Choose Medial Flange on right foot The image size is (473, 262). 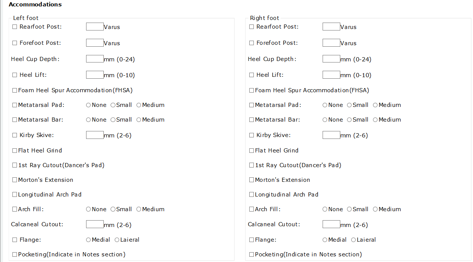pyautogui.click(x=325, y=240)
